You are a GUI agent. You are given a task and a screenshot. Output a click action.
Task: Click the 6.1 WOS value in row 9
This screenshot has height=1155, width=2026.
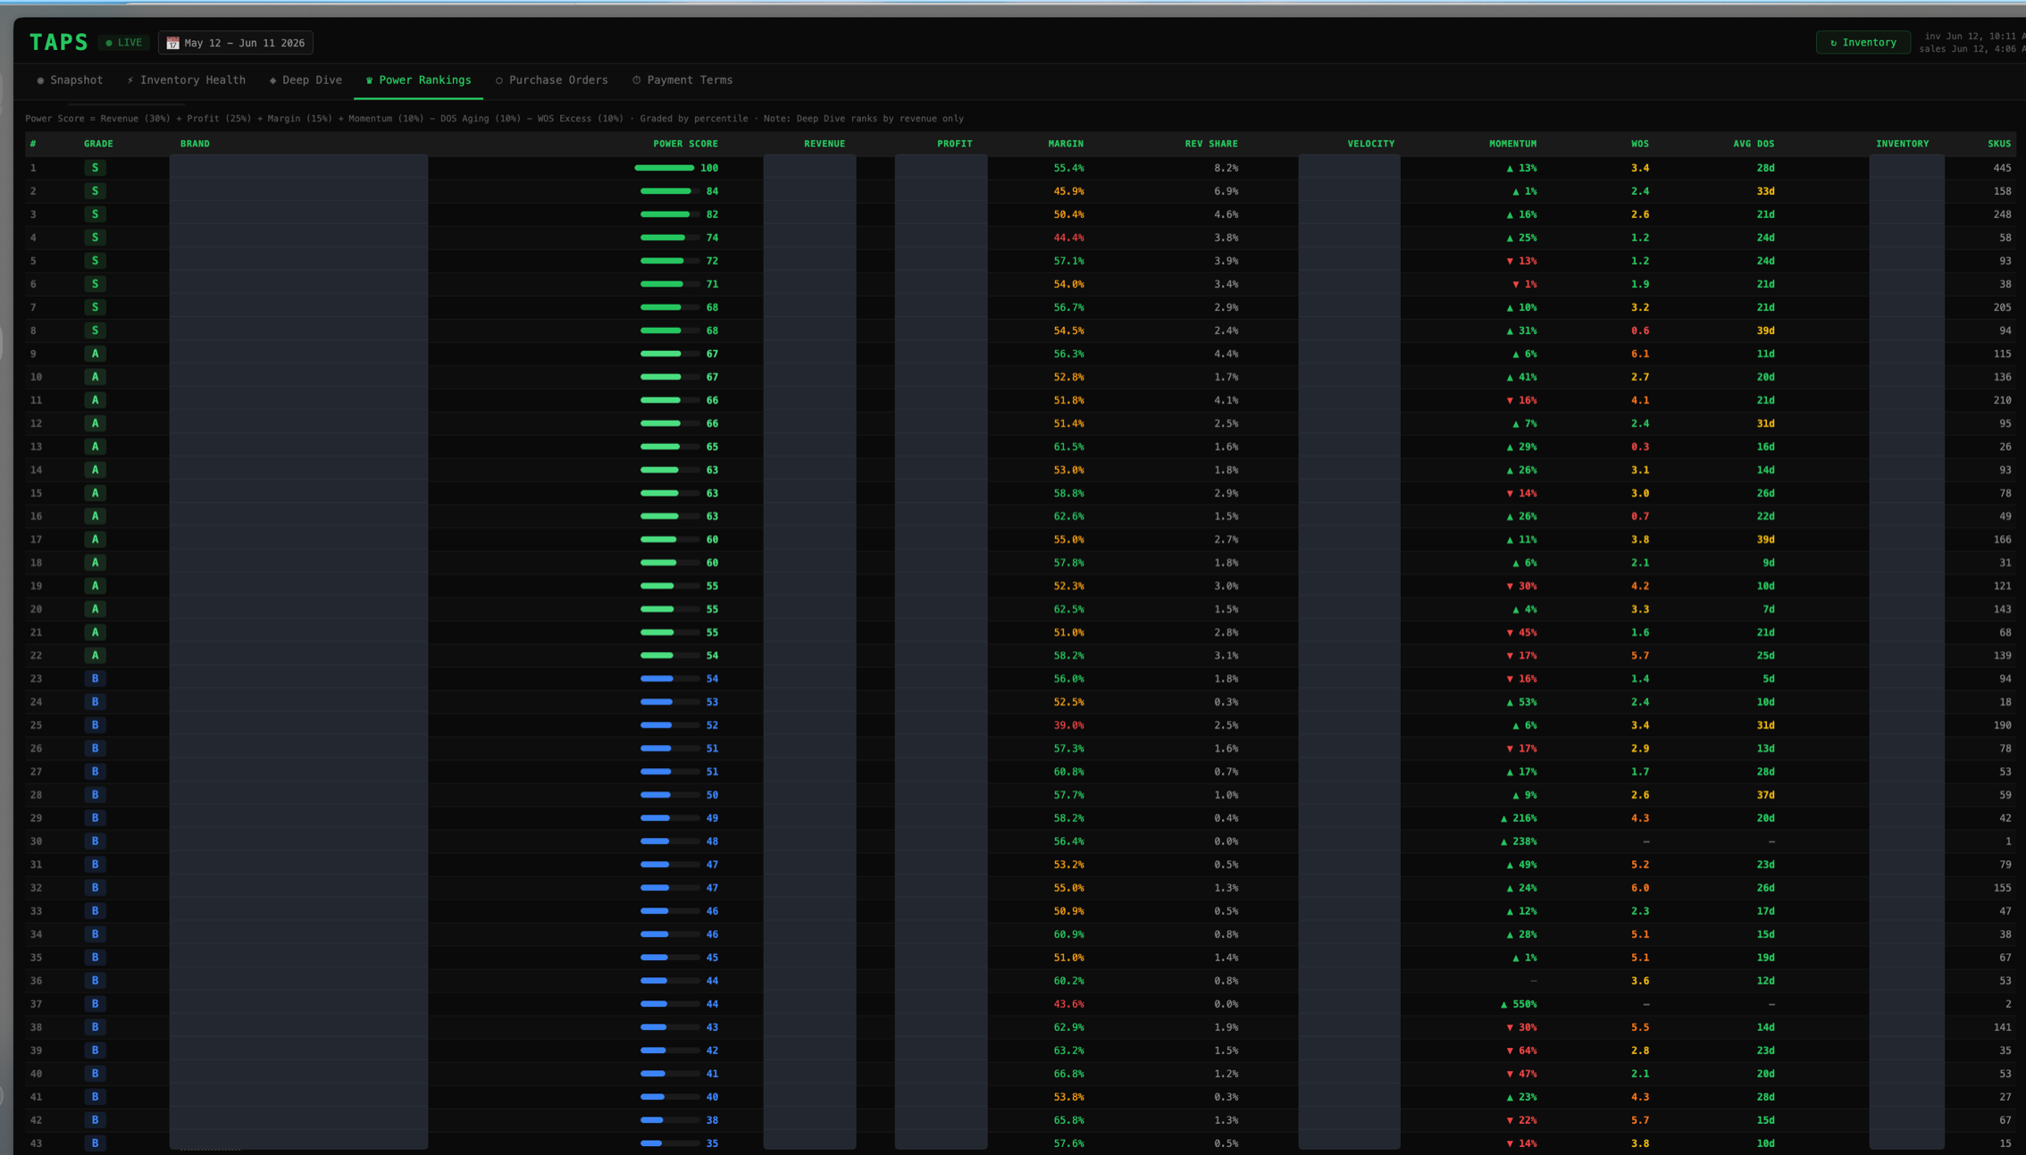(1640, 354)
